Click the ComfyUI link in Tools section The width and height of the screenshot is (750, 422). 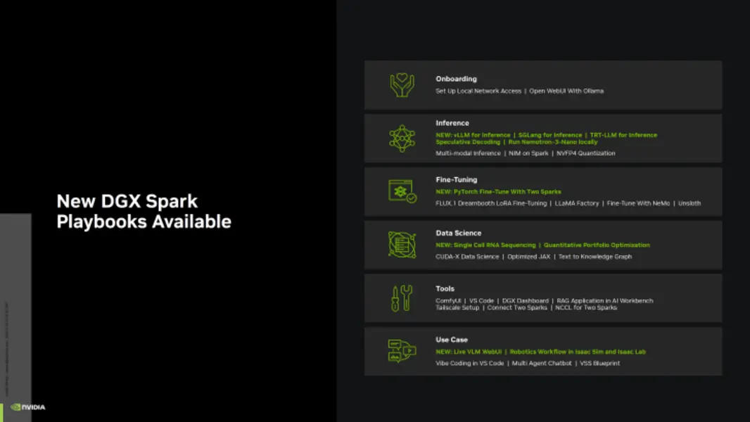click(449, 300)
